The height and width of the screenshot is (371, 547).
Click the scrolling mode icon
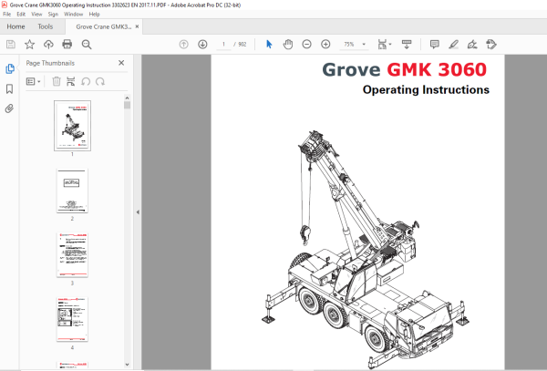coord(407,45)
